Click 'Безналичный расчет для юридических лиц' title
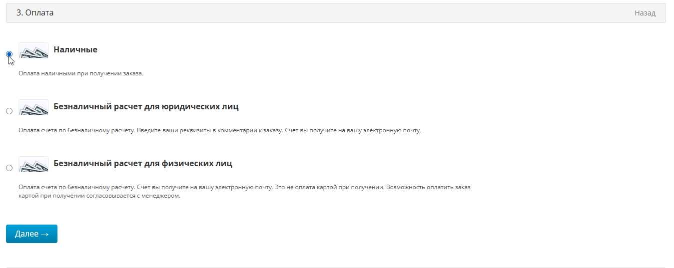Screen dimensions: 674x268 click(x=146, y=107)
